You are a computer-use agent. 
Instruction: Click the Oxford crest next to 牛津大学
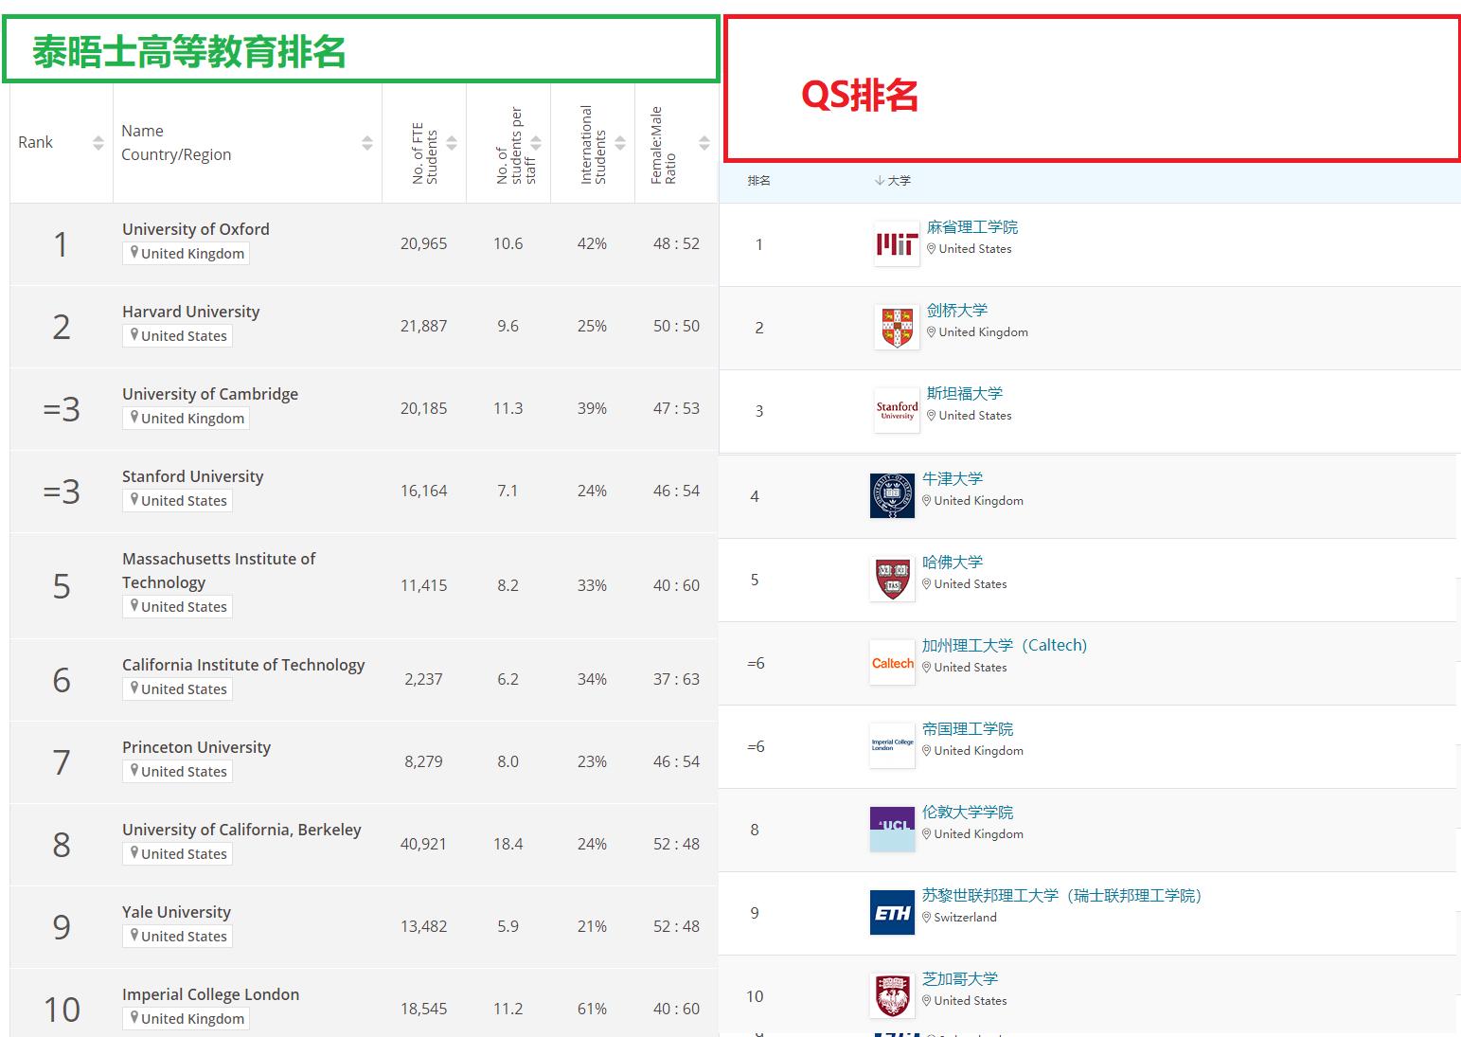point(891,494)
